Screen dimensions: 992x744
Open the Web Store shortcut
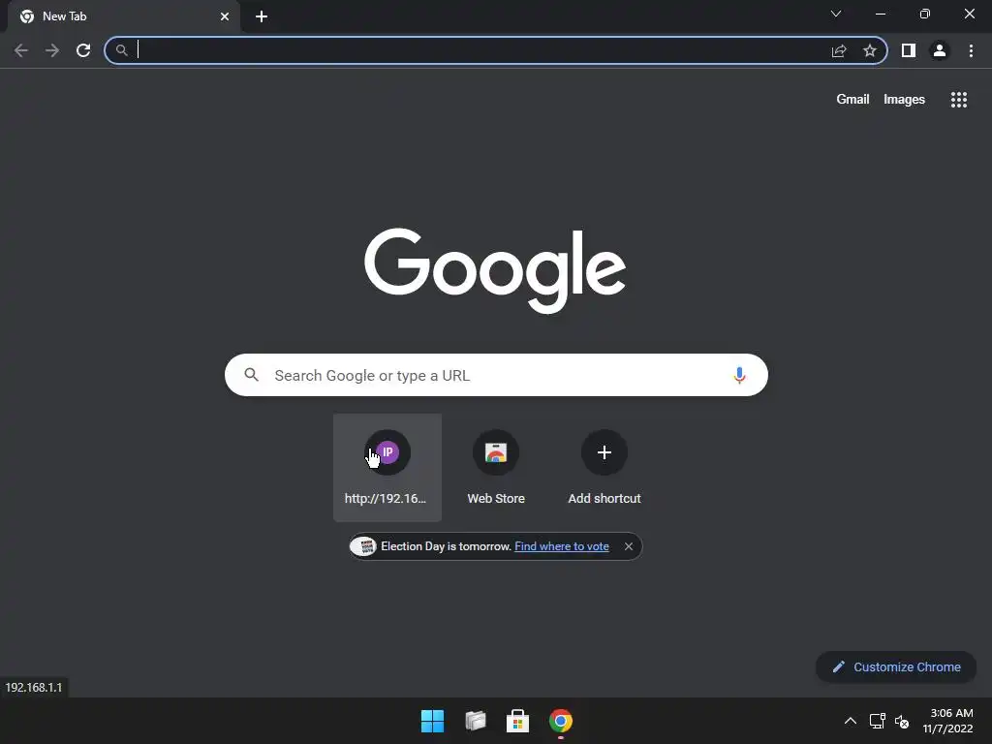pyautogui.click(x=496, y=468)
